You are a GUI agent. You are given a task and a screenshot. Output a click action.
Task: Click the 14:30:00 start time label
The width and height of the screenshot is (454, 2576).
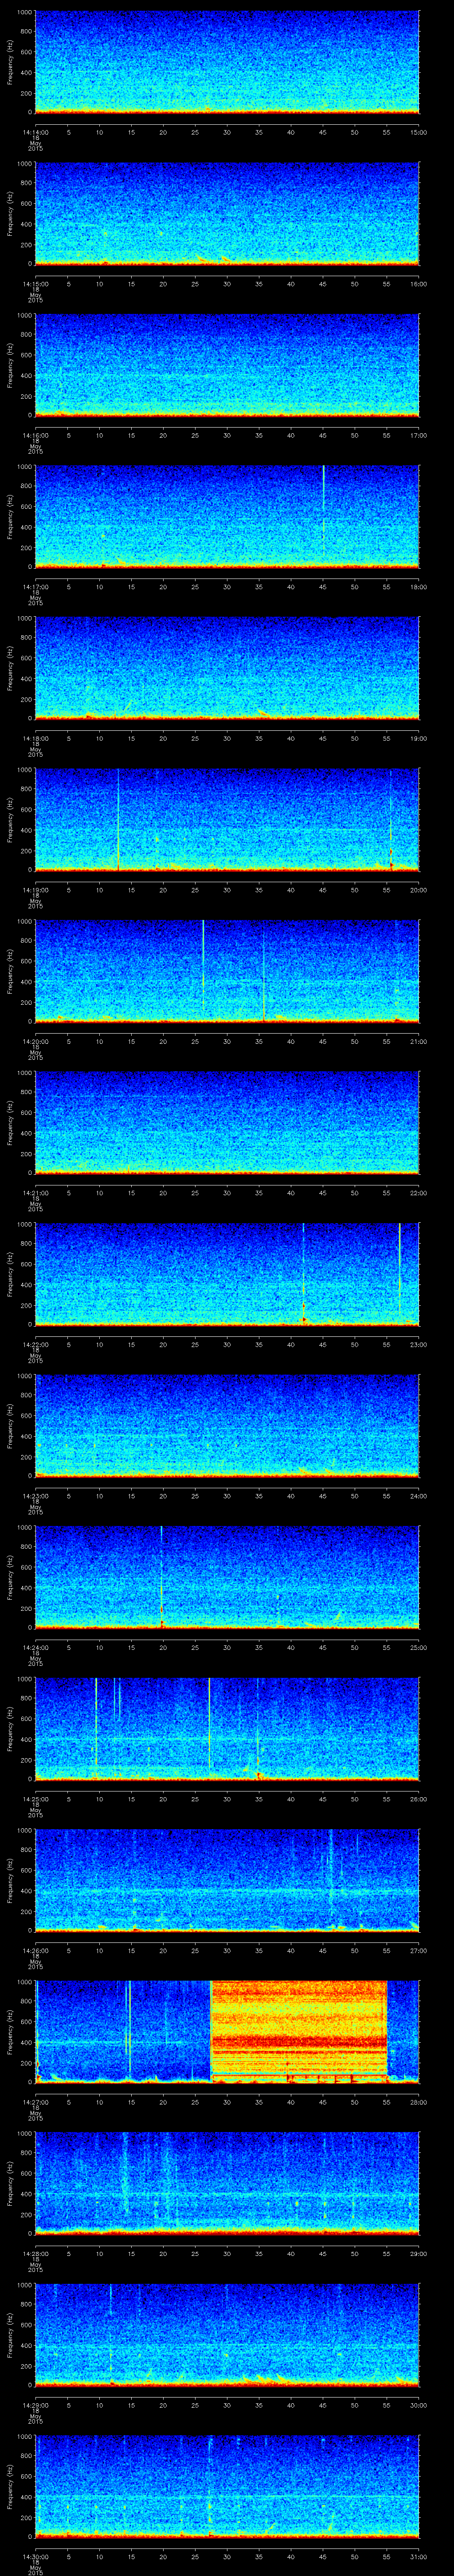point(35,2557)
